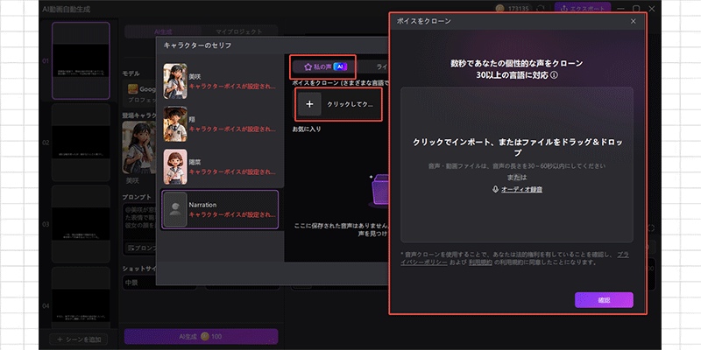Switch to the 私の声 tab
Viewport: 701px width, 350px height.
pyautogui.click(x=326, y=66)
